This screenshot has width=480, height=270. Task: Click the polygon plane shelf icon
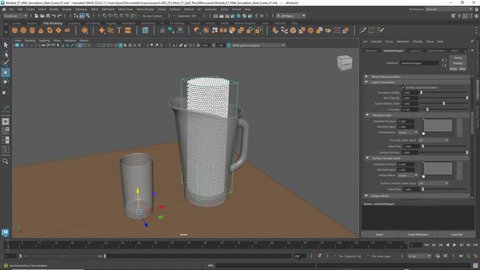point(58,30)
